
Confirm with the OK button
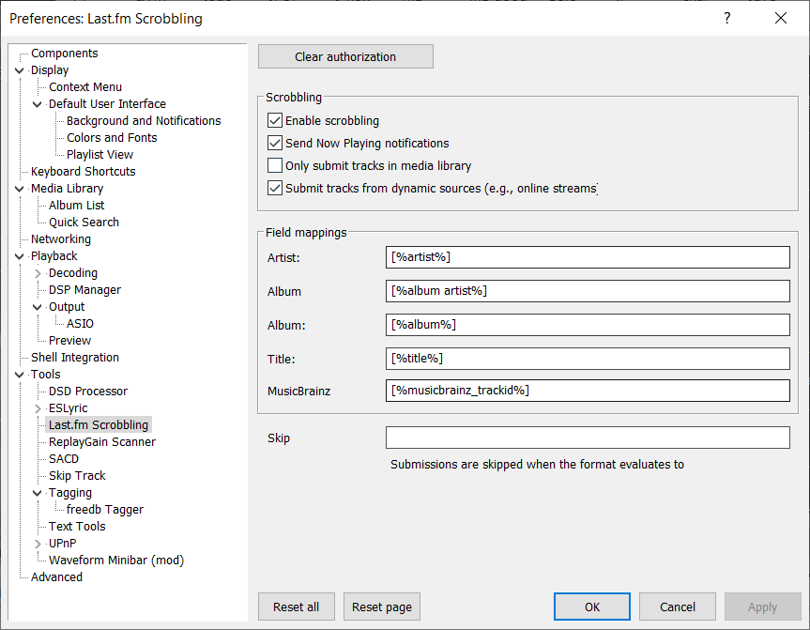(x=592, y=607)
